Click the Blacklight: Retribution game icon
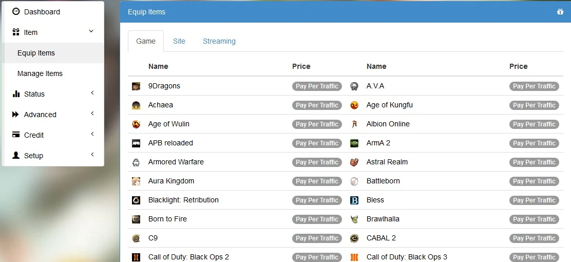Image resolution: width=571 pixels, height=262 pixels. 136,200
